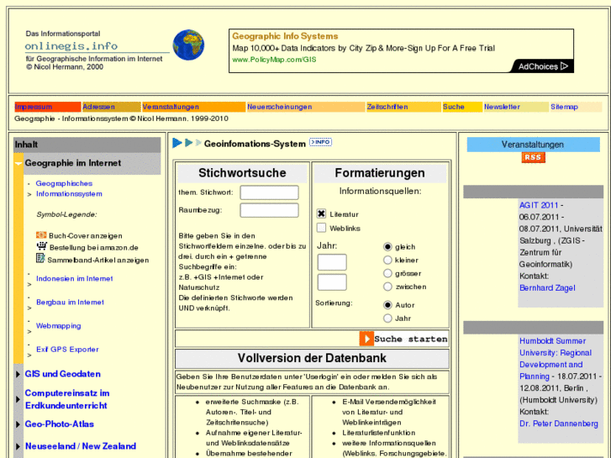Open Humboldt Summer University event link

[x=556, y=359]
